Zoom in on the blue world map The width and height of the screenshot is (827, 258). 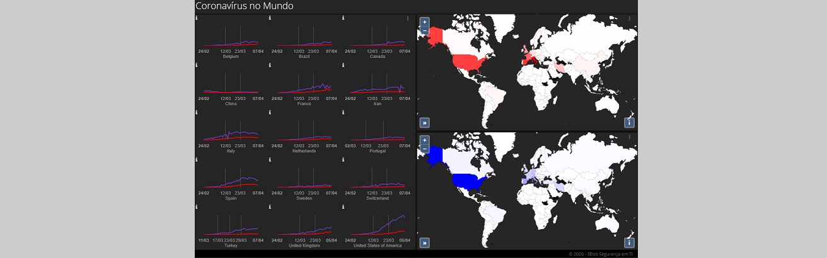pyautogui.click(x=424, y=140)
